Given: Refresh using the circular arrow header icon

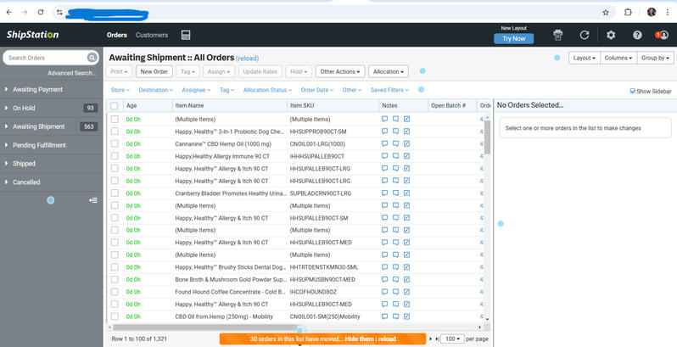Looking at the screenshot, I should click(585, 35).
